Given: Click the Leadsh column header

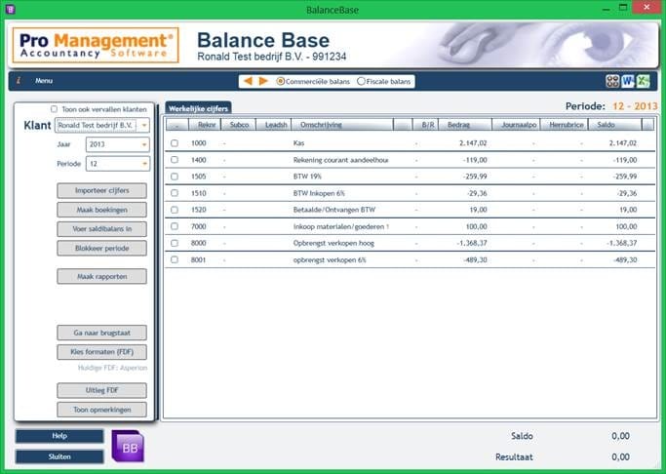Looking at the screenshot, I should tap(274, 125).
